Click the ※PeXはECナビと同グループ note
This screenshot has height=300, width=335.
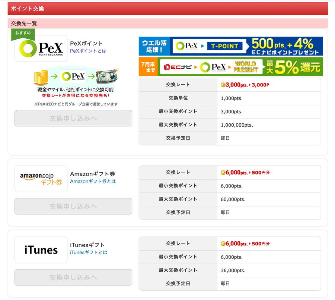(x=76, y=104)
